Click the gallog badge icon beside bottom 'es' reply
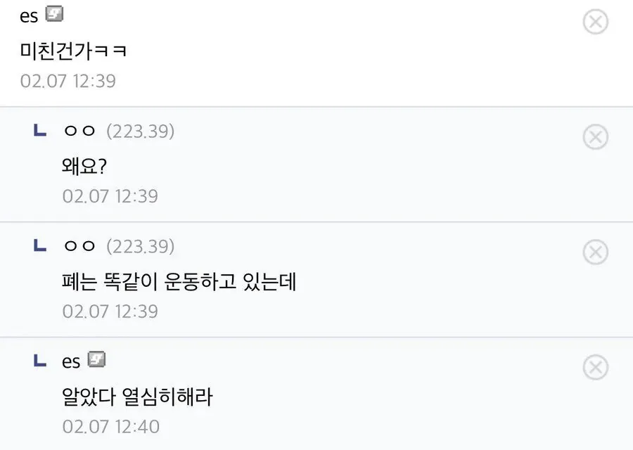The width and height of the screenshot is (633, 450). click(98, 360)
